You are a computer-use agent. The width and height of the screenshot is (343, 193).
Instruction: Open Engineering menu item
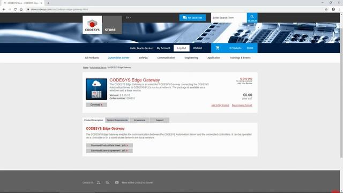(191, 58)
